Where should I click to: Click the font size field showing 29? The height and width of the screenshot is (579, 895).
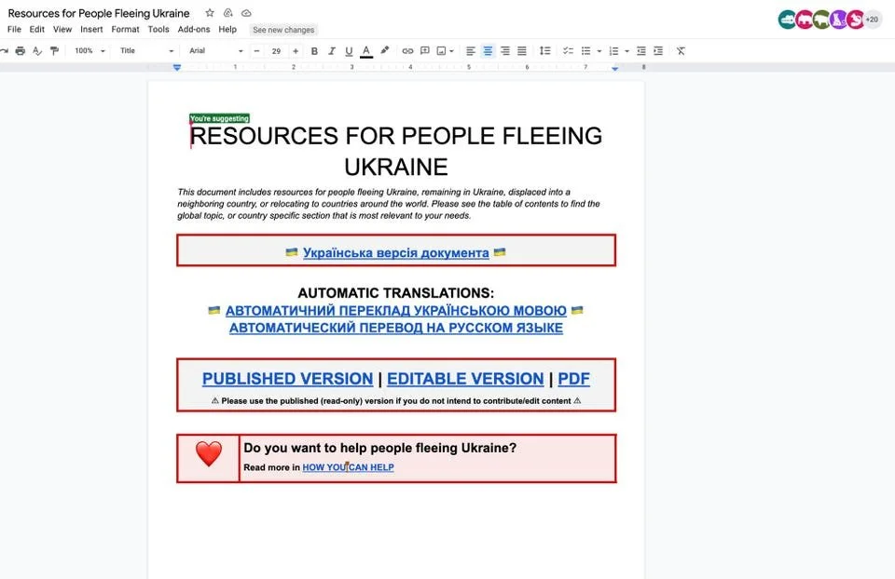(x=276, y=50)
